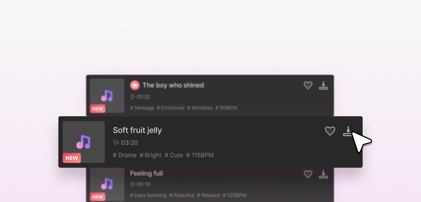Filter by Easy listening tag
421x202 pixels.
(148, 195)
